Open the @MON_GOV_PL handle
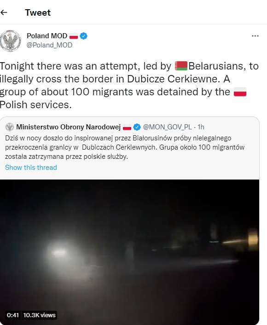267x325 pixels. click(167, 127)
